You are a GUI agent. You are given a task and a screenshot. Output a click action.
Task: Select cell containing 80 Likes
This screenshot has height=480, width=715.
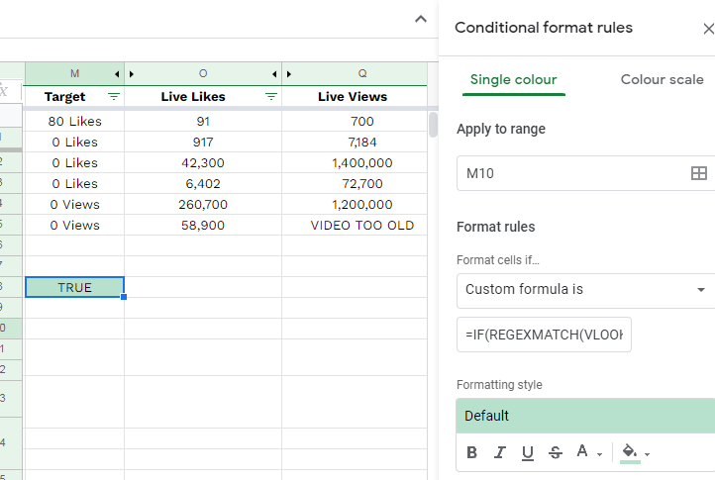click(75, 122)
